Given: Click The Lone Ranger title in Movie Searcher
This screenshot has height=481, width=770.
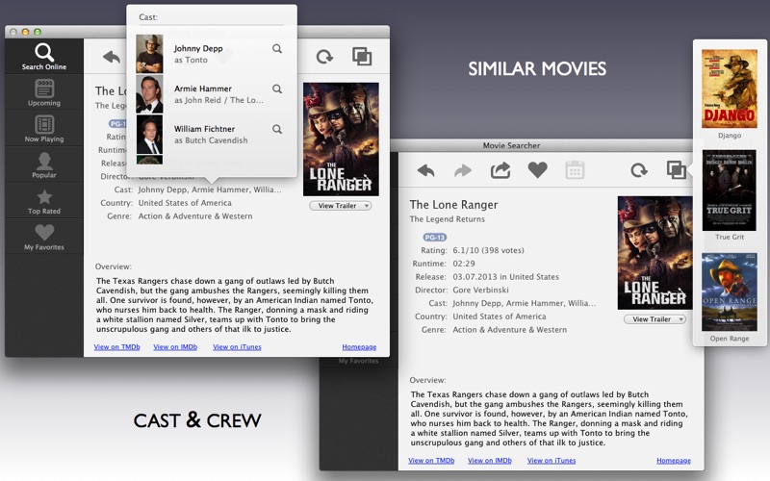Looking at the screenshot, I should point(453,205).
